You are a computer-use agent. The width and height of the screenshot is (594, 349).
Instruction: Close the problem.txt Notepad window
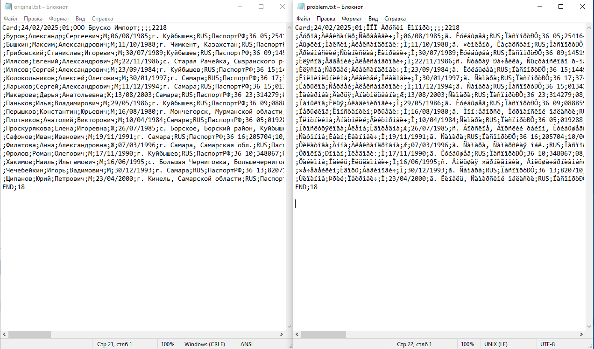tap(582, 7)
